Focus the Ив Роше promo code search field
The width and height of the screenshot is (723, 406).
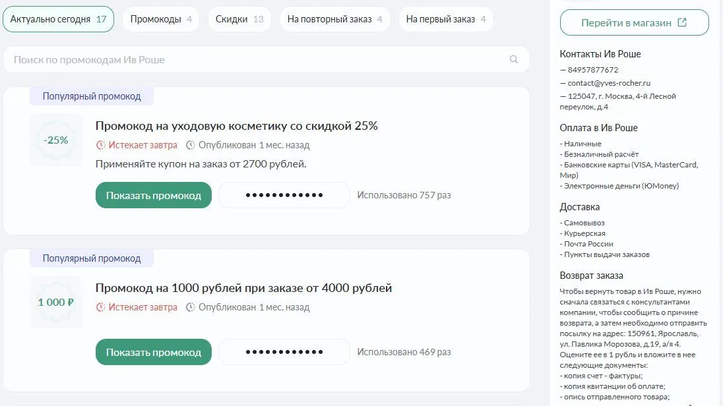pyautogui.click(x=257, y=59)
